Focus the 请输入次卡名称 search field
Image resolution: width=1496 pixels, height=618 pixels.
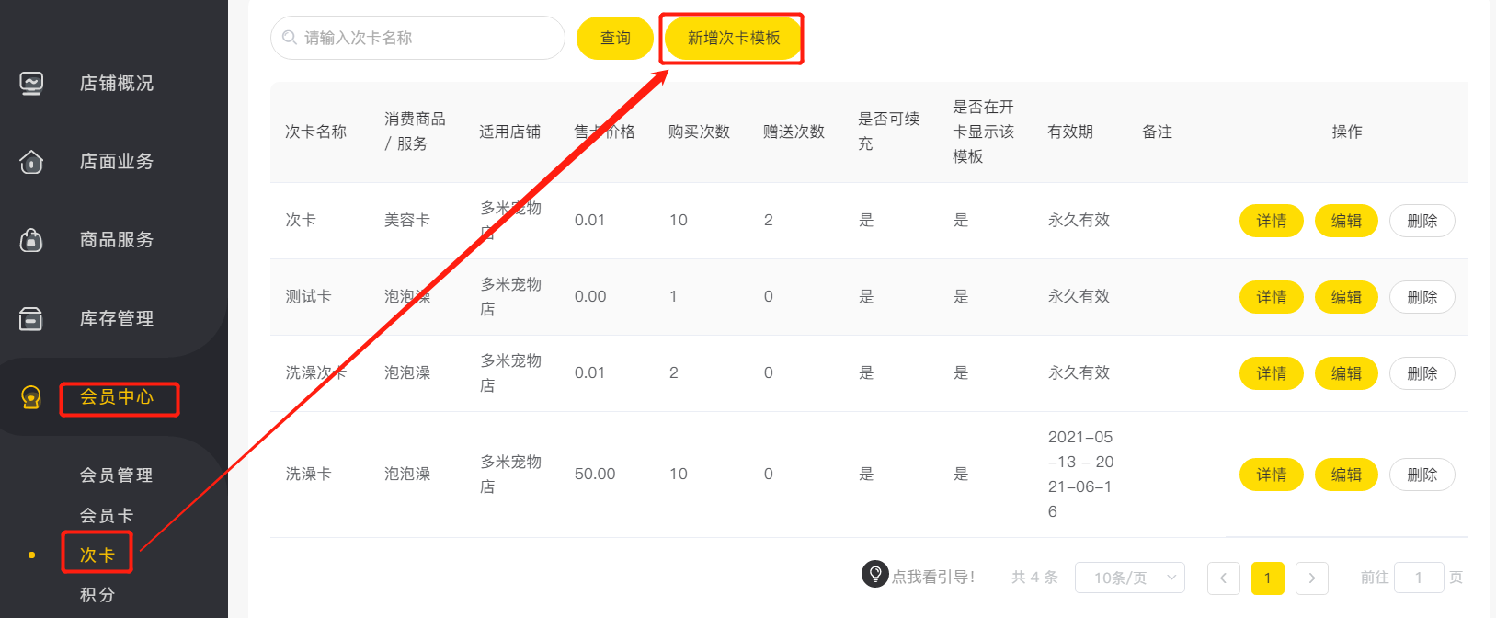point(417,38)
